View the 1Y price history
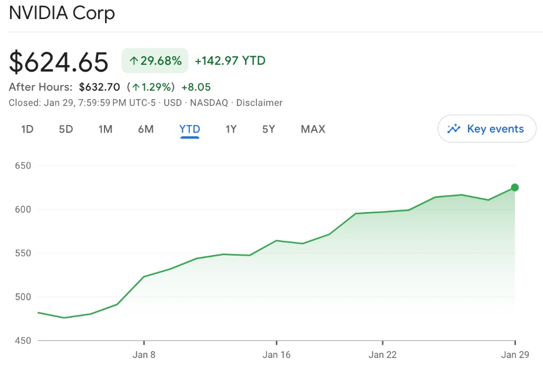Viewport: 543px width, 367px height. (x=231, y=129)
